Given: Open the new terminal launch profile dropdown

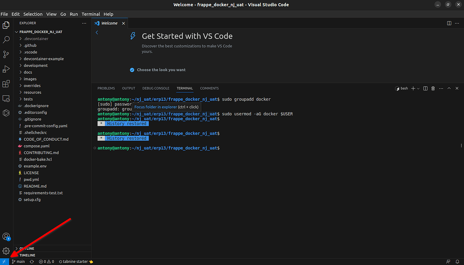Looking at the screenshot, I should tap(418, 88).
